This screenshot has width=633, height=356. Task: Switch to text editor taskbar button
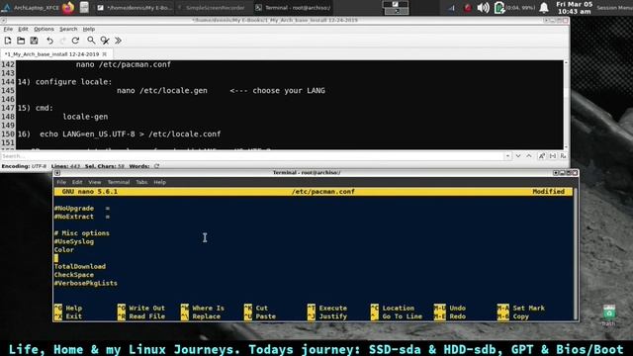(x=135, y=7)
